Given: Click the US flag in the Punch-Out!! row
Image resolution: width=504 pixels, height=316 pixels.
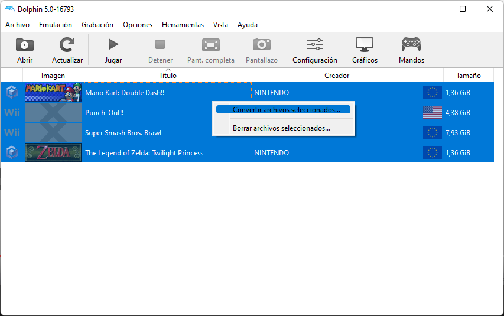Looking at the screenshot, I should (433, 112).
